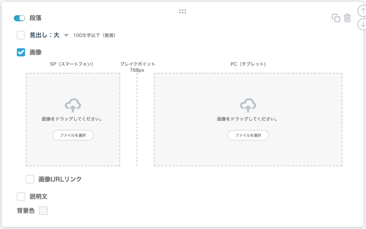Click ファイルを選択 in the SP area
This screenshot has width=366, height=229.
(73, 135)
